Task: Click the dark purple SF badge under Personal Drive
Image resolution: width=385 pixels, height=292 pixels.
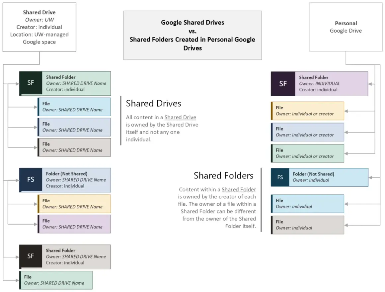Action: [283, 84]
